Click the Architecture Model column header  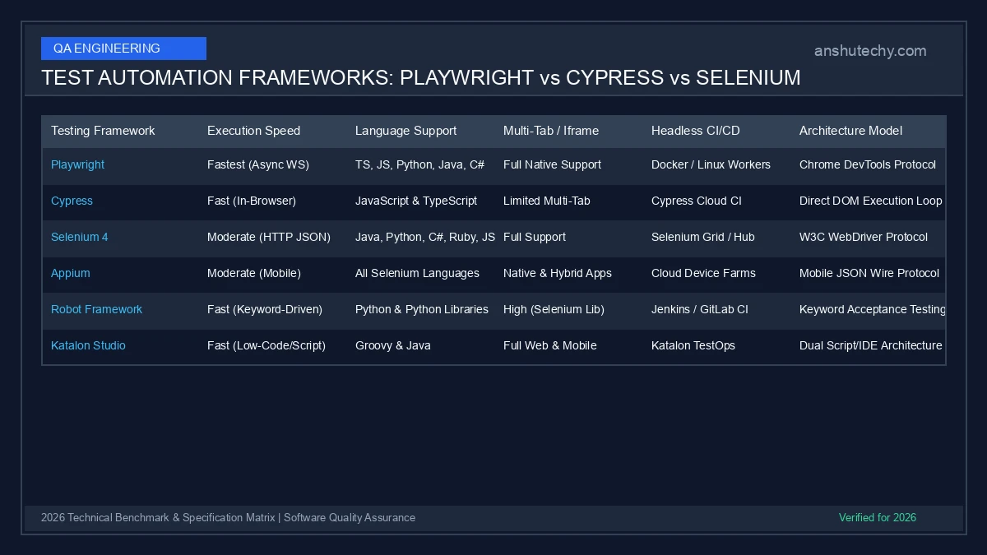[850, 131]
